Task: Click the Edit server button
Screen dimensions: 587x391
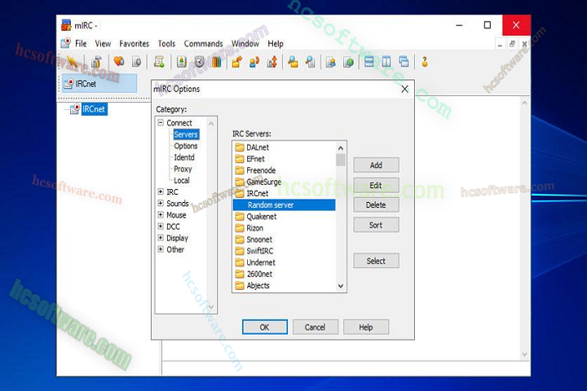Action: click(x=376, y=185)
